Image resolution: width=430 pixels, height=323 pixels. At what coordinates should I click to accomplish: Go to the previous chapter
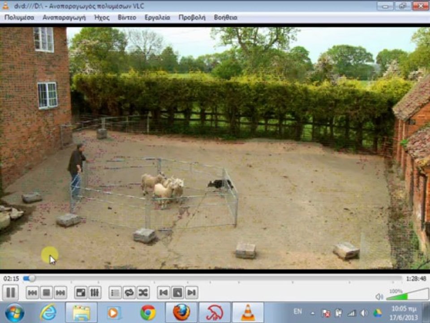(x=32, y=293)
